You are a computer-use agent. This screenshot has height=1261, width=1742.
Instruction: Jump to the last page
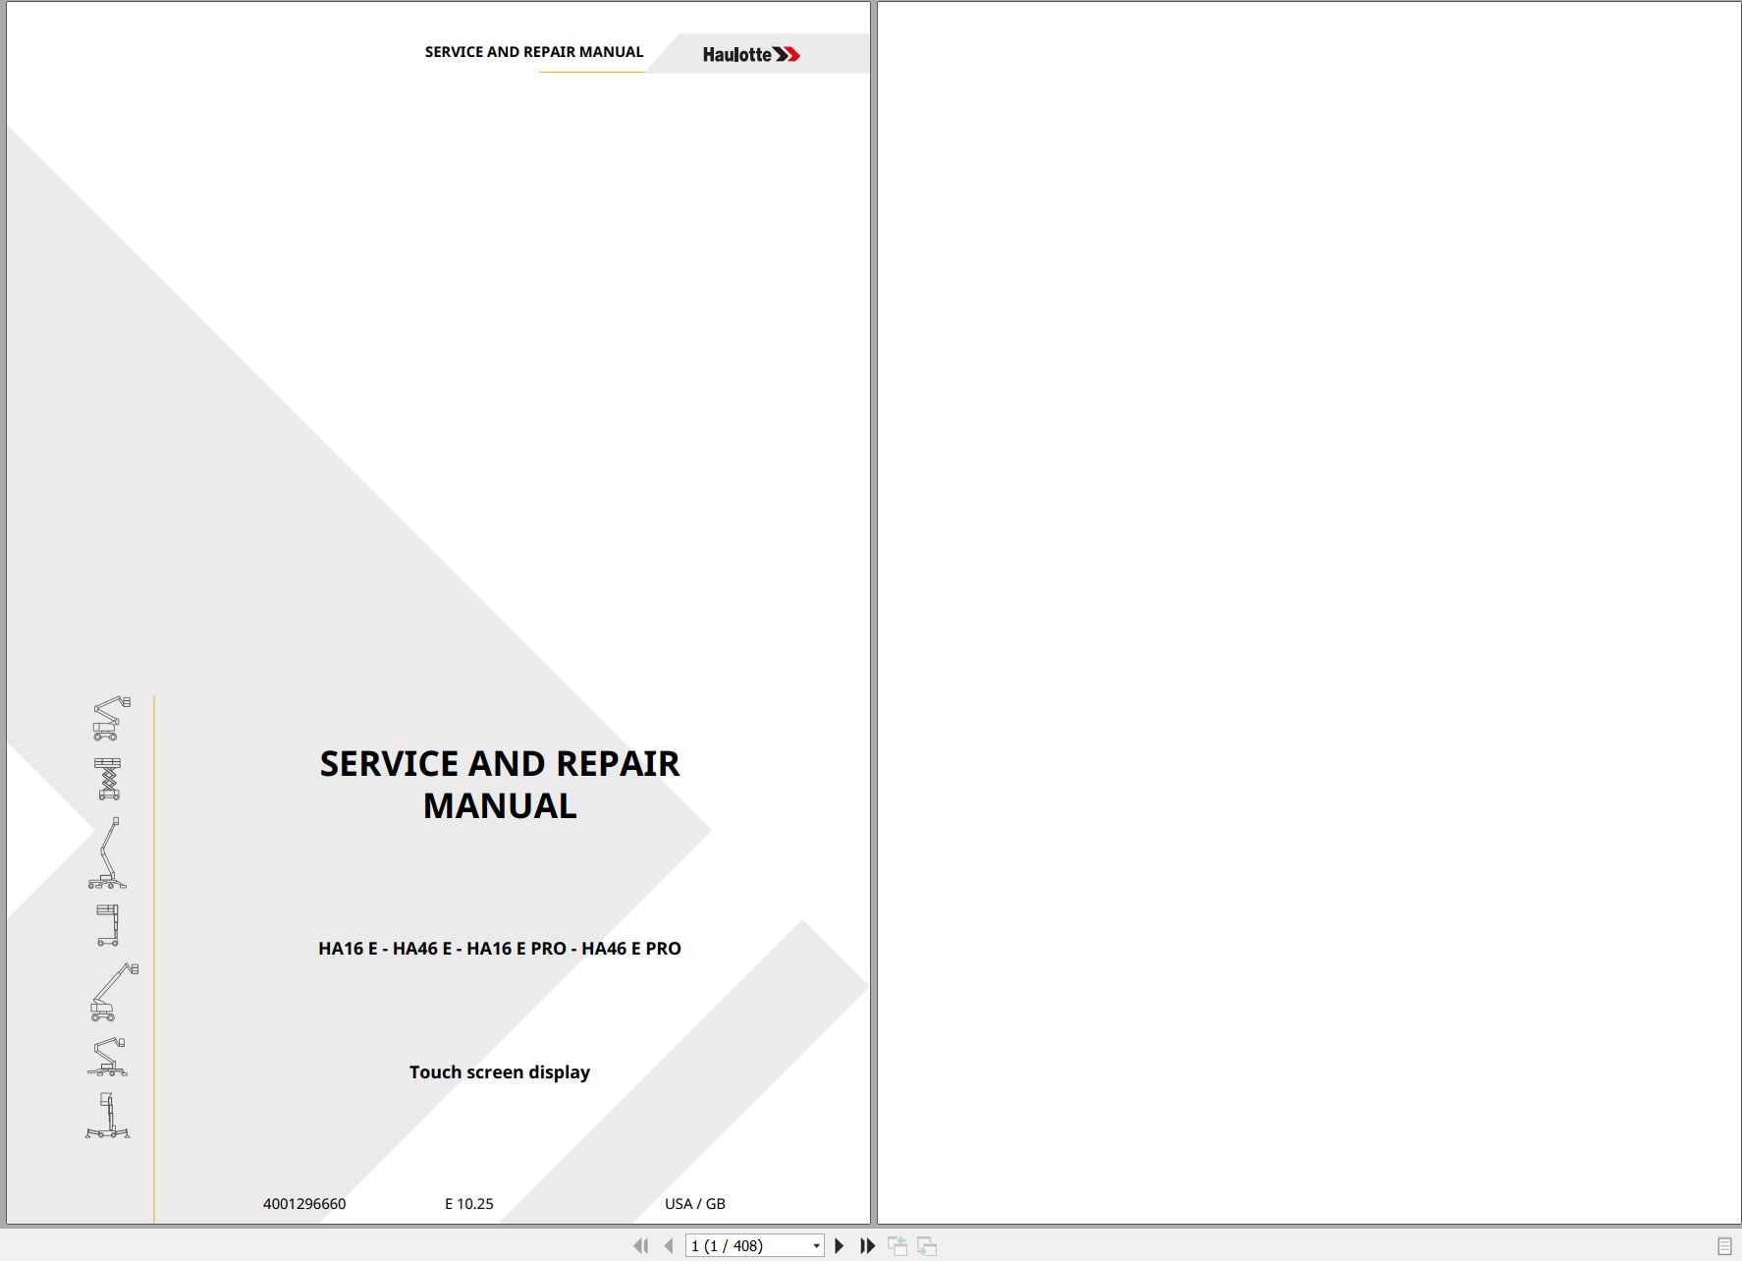coord(867,1245)
